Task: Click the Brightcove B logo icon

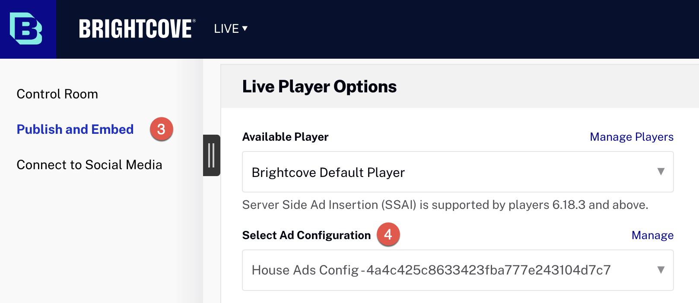Action: click(26, 28)
